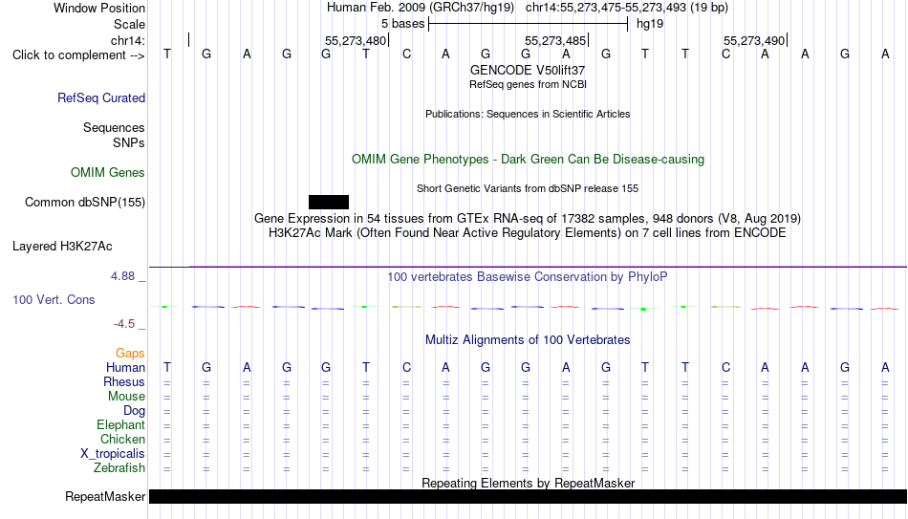Click the Scale label
Screen dimensions: 908x519
coord(130,24)
